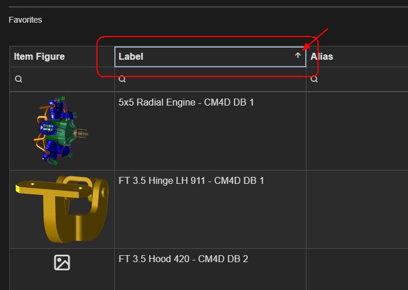
Task: Click the placeholder image icon for Hood 420
Action: (x=62, y=263)
